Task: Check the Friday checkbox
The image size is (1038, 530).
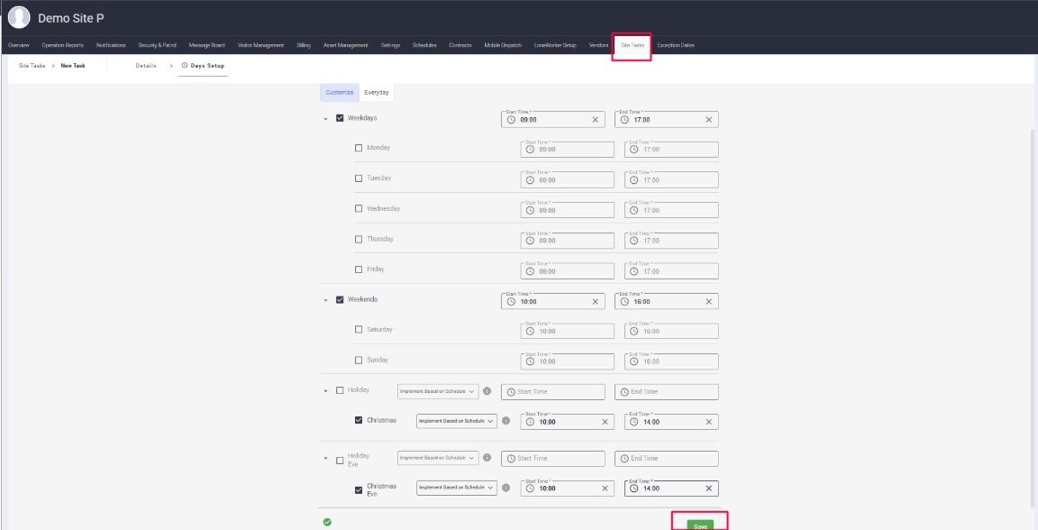Action: point(359,270)
